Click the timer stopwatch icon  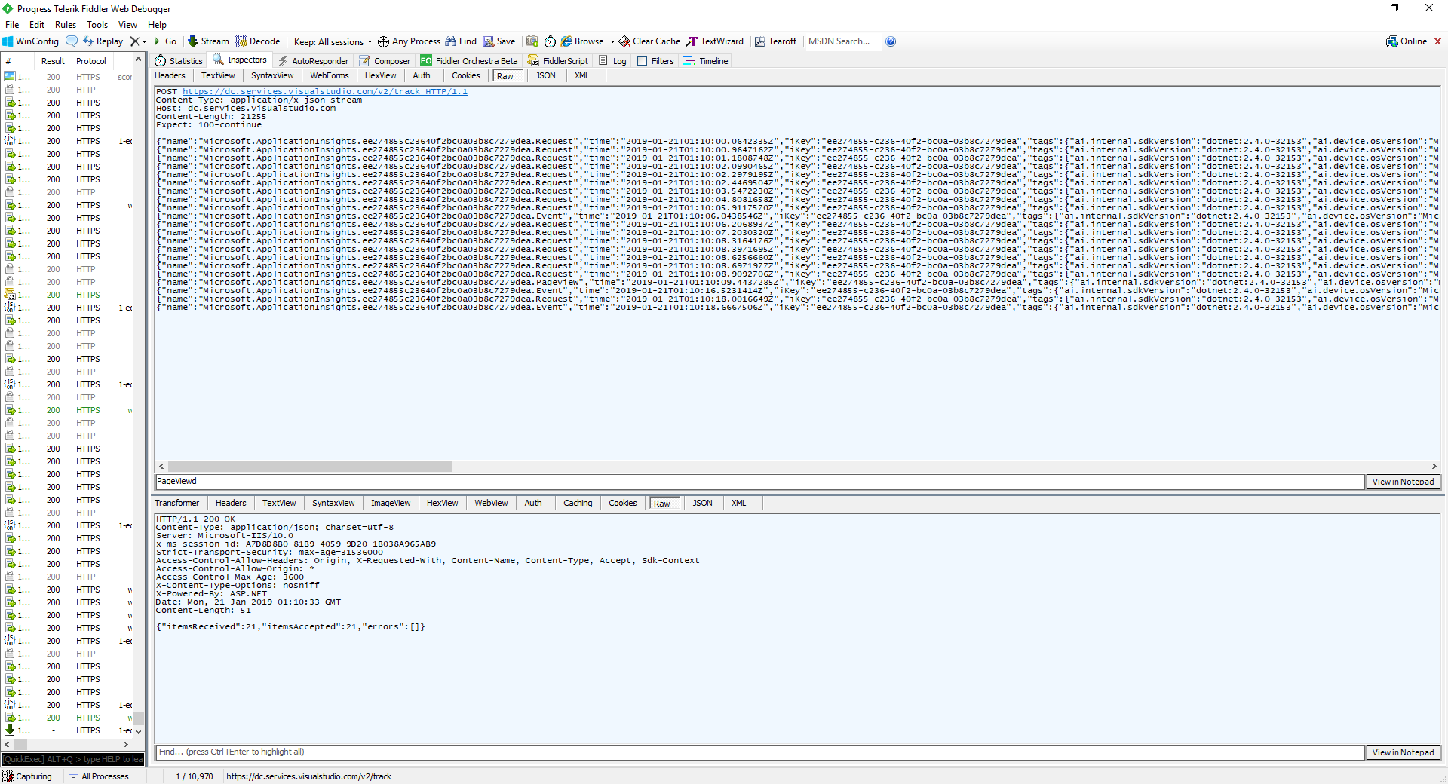click(x=550, y=41)
